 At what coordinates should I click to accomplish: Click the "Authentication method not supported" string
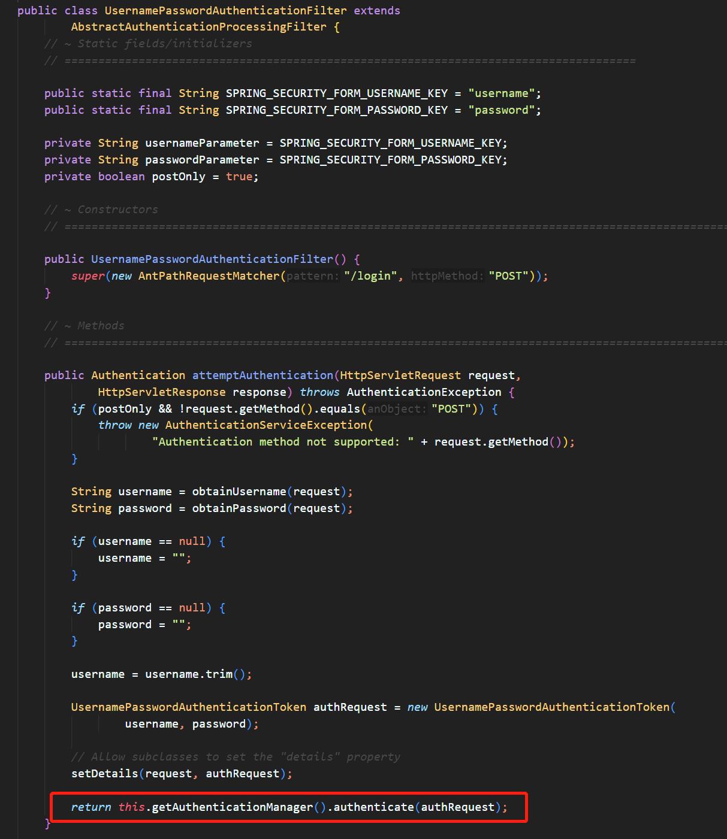282,442
